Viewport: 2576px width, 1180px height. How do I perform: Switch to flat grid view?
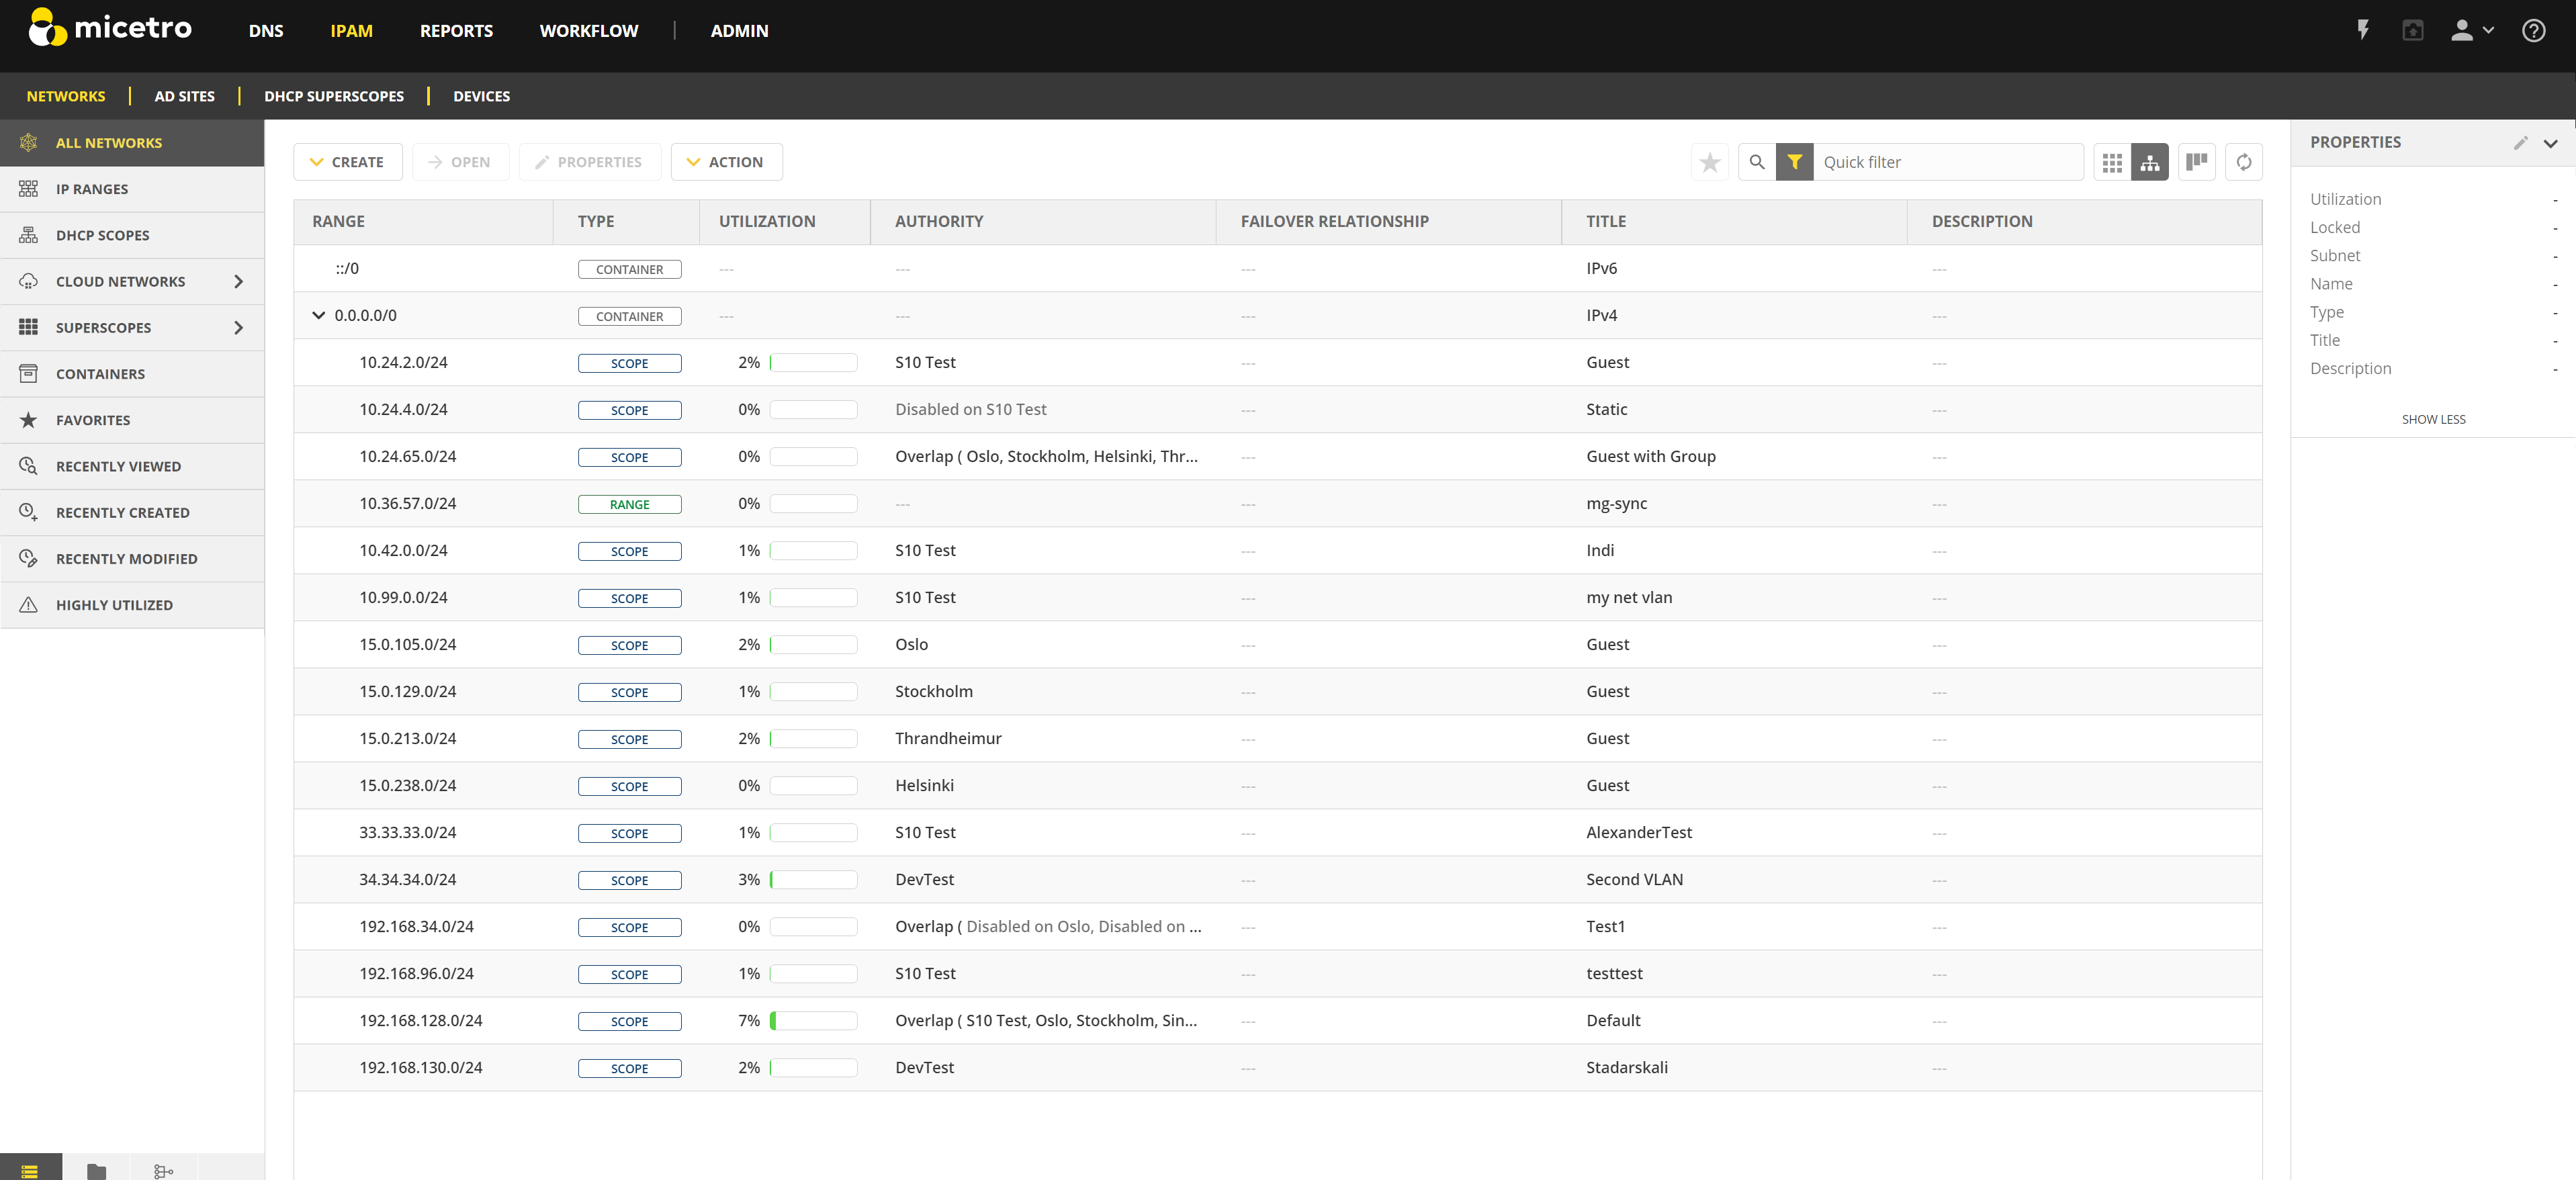2111,162
